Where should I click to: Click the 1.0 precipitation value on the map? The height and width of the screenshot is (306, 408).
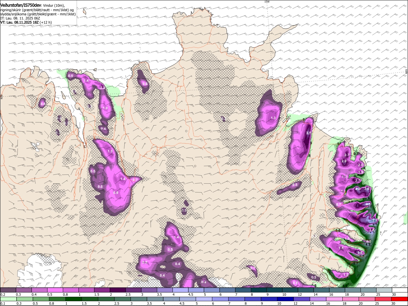click(105, 108)
